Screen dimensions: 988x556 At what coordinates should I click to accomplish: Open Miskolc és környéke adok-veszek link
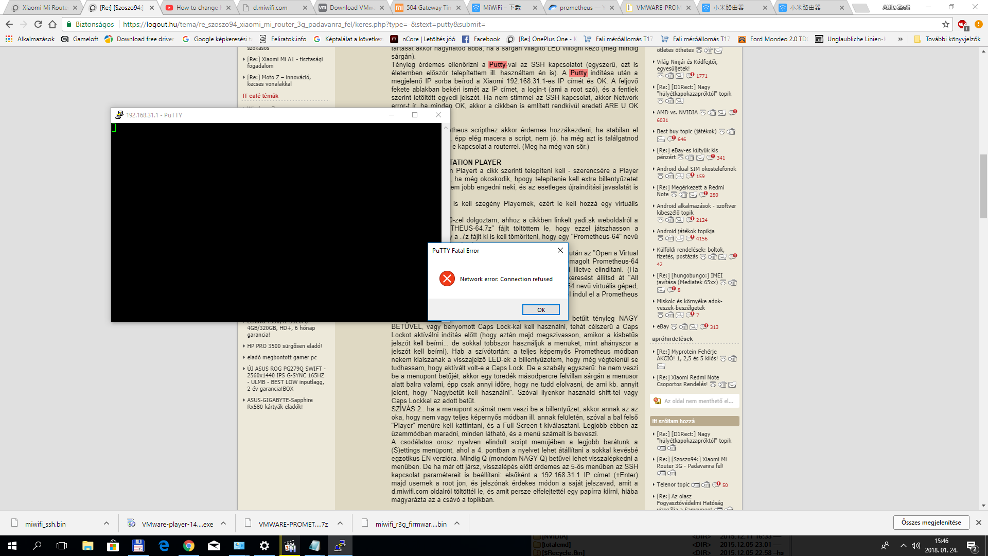pos(689,304)
